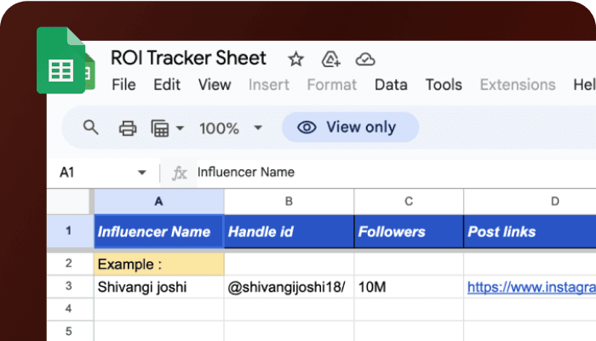Click the search magnifier in toolbar
596x341 pixels.
(x=91, y=128)
